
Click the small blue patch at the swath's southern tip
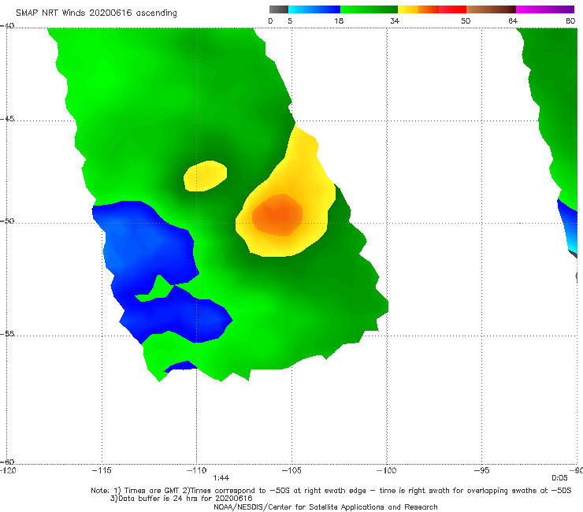coord(181,365)
